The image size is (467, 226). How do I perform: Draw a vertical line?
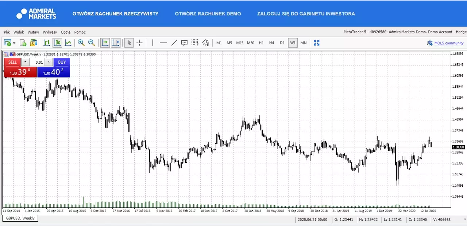153,43
